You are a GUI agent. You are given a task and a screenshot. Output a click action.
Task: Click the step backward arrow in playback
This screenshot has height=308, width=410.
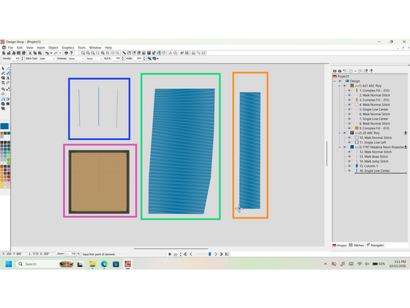pyautogui.click(x=191, y=254)
